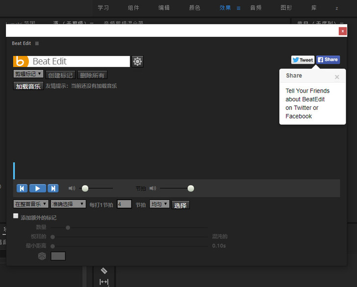Expand the 剪辑标记 dropdown

coord(28,74)
